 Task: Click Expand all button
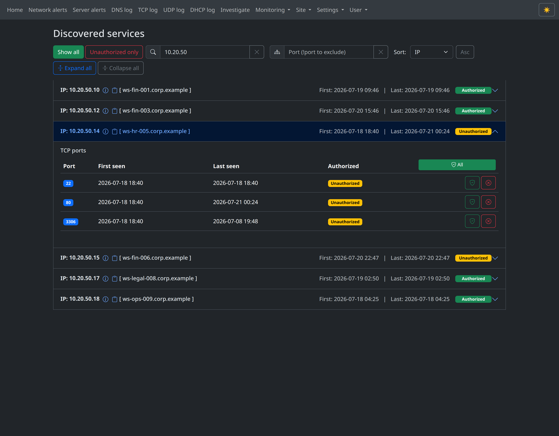click(75, 68)
